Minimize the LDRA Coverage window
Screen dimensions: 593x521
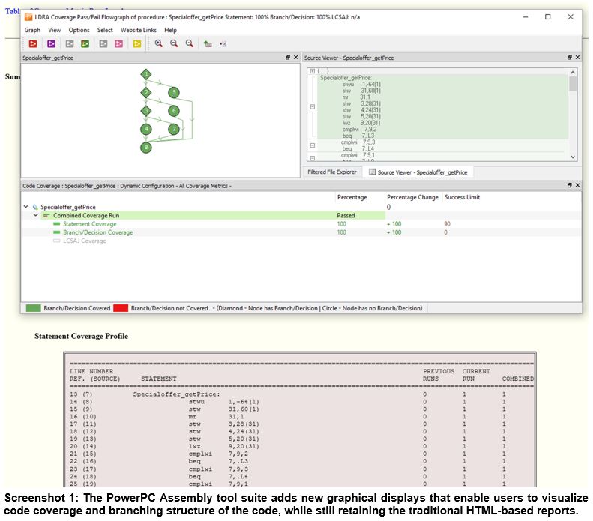[x=526, y=17]
